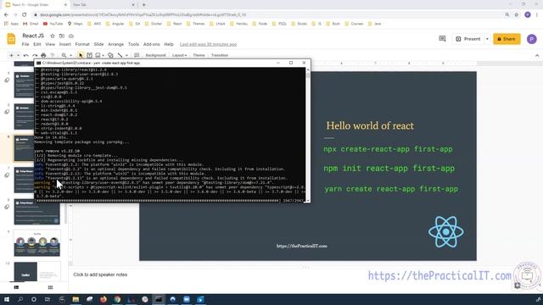The width and height of the screenshot is (543, 305).
Task: Star the React JS presentation
Action: [53, 36]
